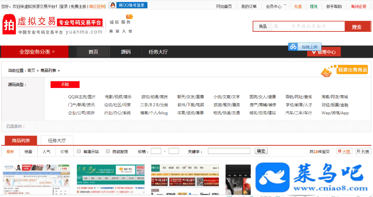Switch to 列表 list view
373x197 pixels.
point(363,152)
